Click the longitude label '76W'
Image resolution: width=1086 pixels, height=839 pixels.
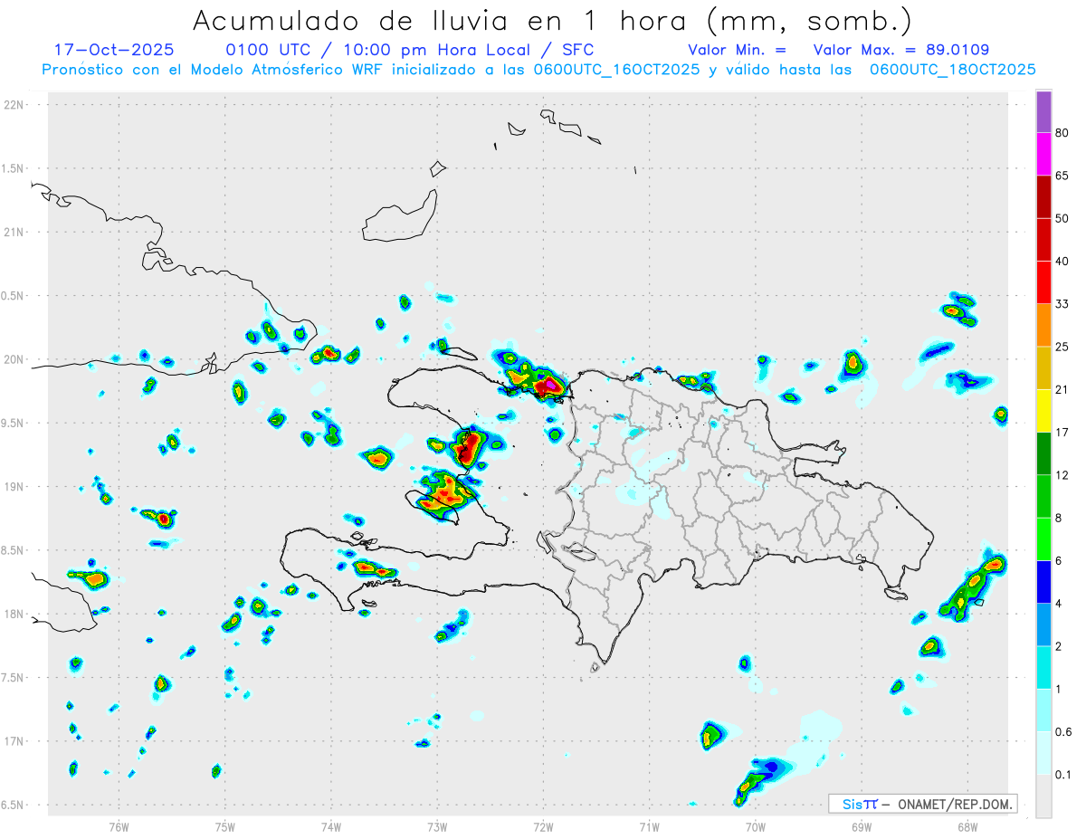(119, 826)
